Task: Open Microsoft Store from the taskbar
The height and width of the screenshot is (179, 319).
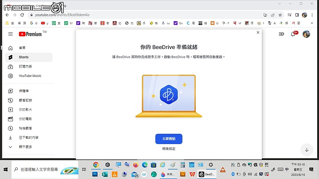Action: pyautogui.click(x=154, y=165)
